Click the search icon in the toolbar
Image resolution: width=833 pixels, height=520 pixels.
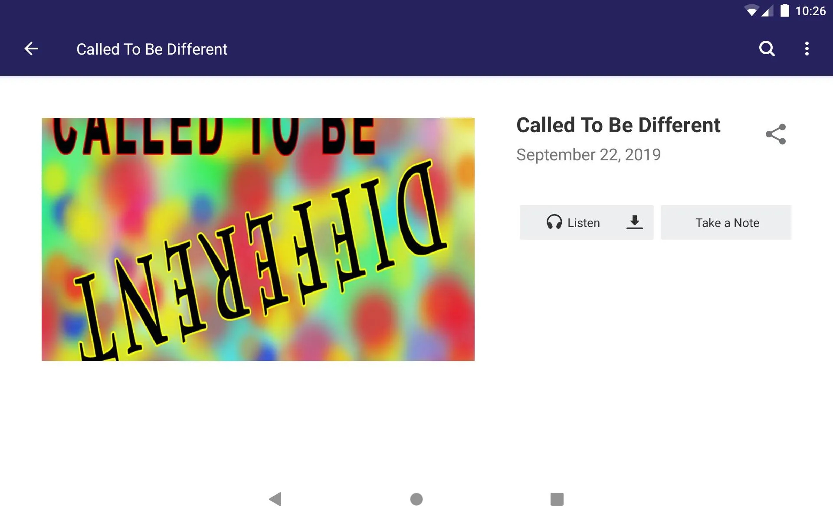767,49
